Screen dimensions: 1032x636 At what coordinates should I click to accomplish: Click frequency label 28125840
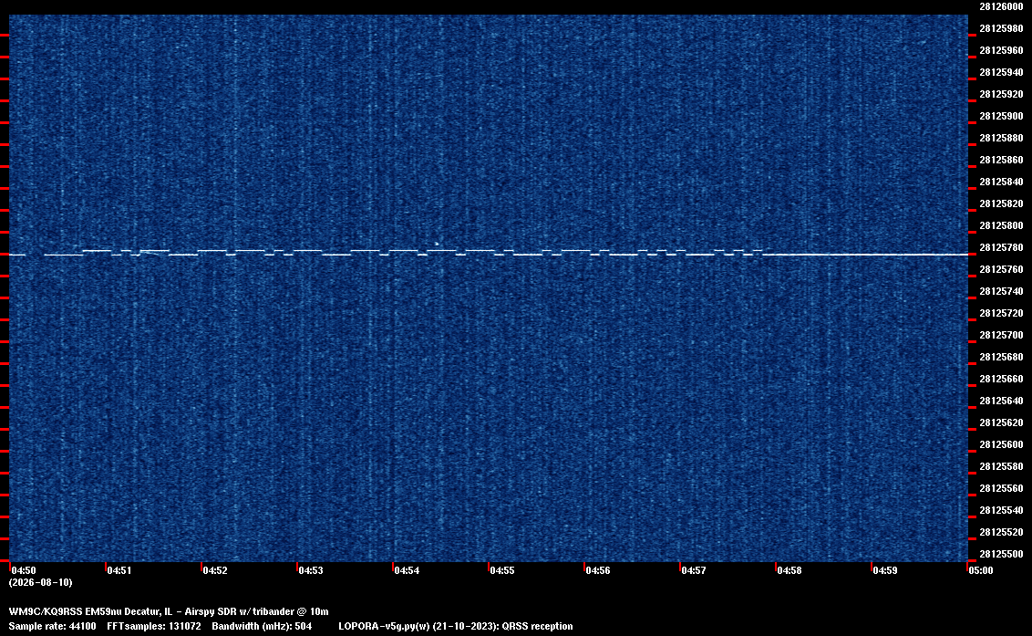(1001, 182)
